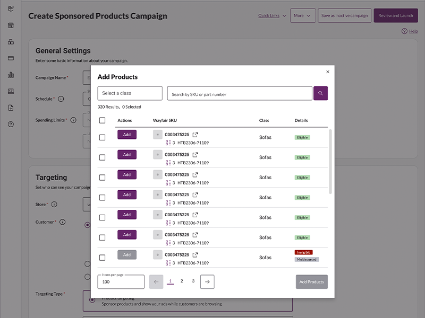Open the question mark icon in sidebar
This screenshot has width=425, height=318.
[11, 124]
